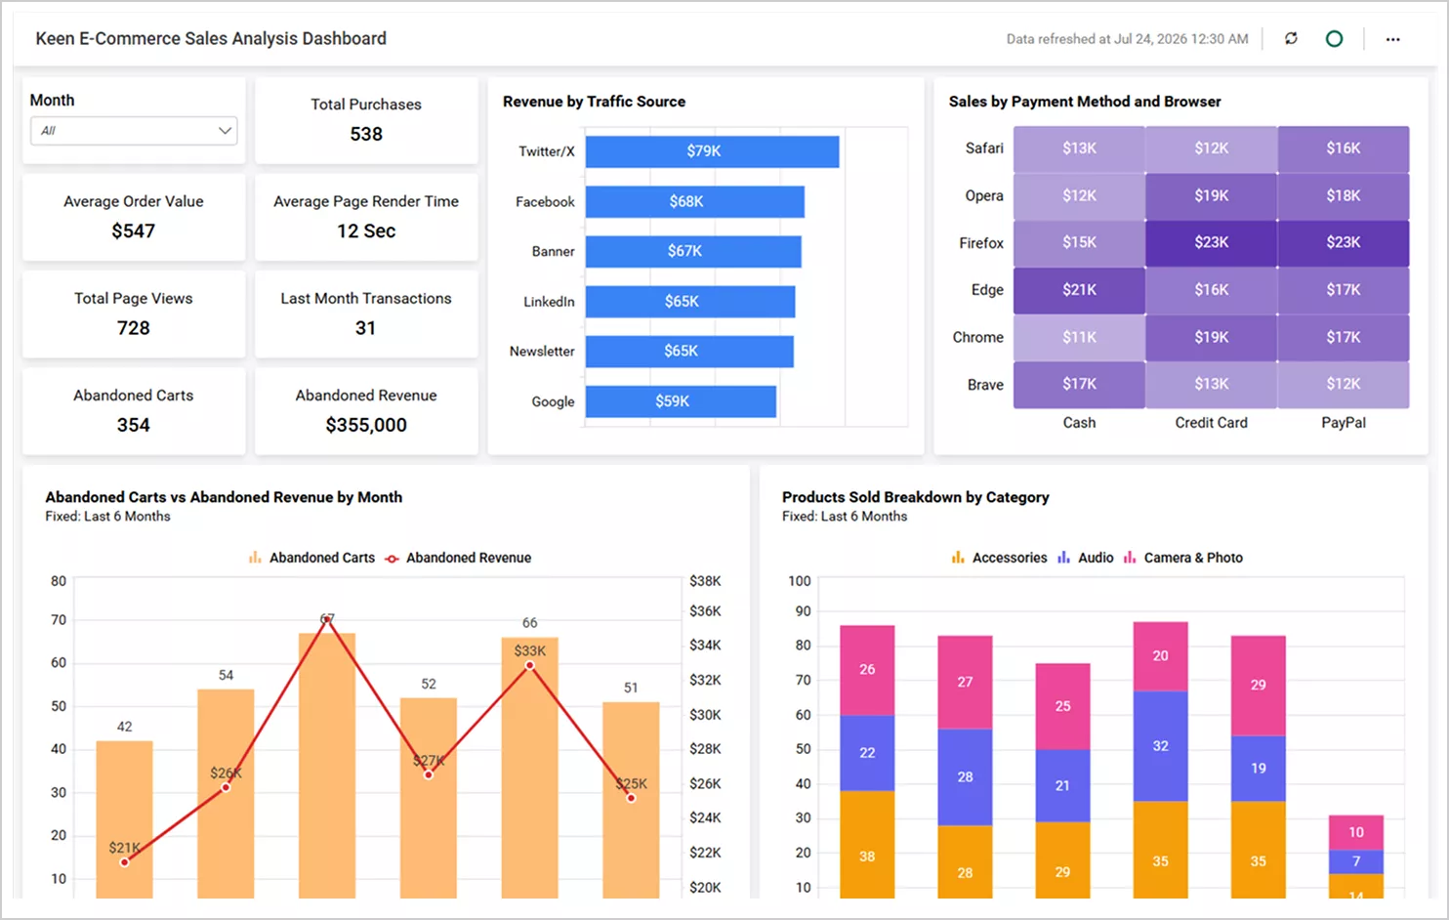Click the green circle status icon

pyautogui.click(x=1334, y=38)
